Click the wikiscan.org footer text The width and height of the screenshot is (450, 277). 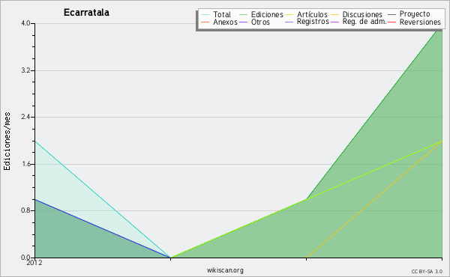(x=225, y=270)
